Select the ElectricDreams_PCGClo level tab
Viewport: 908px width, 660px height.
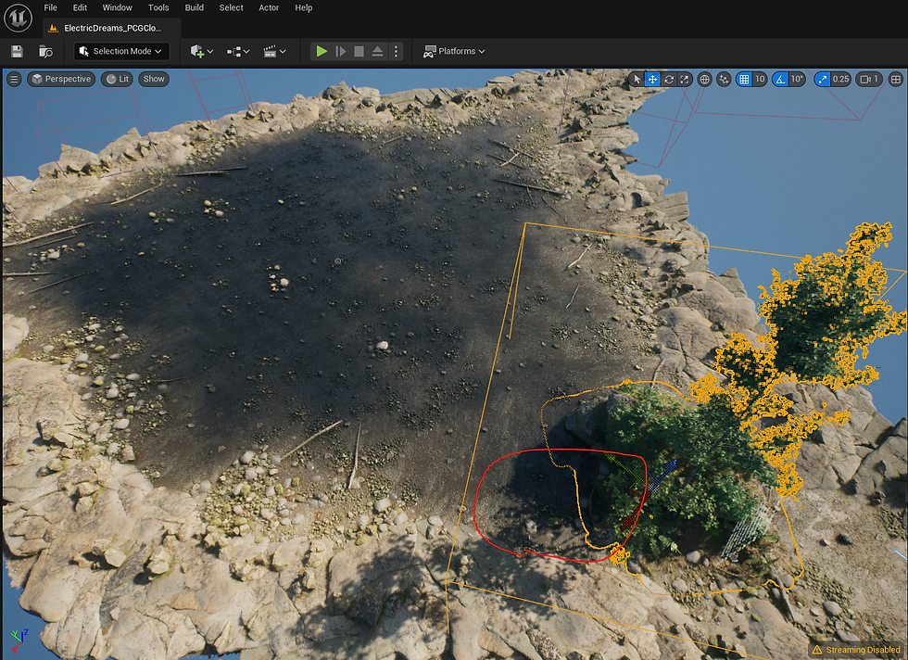click(112, 28)
